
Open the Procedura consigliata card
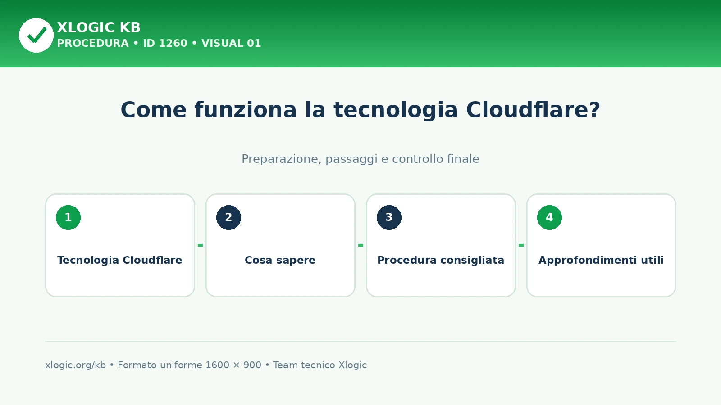pos(441,245)
